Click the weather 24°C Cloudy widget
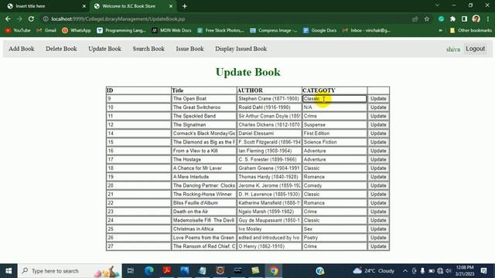 pyautogui.click(x=374, y=271)
